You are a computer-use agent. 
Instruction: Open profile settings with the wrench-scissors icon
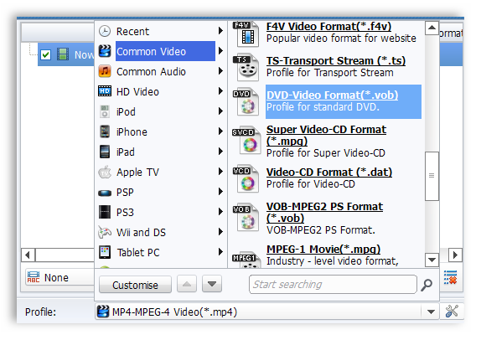452,312
